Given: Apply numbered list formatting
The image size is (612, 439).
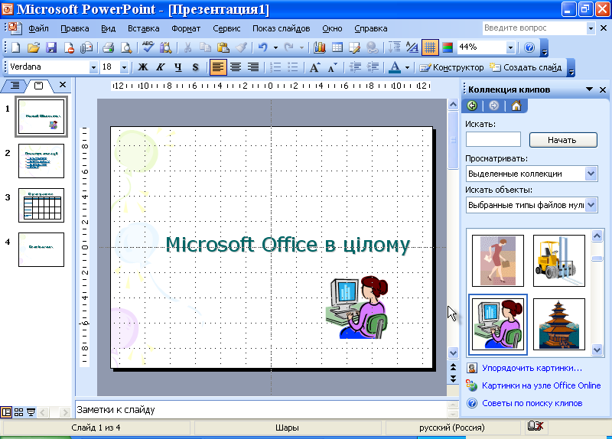Looking at the screenshot, I should 275,67.
